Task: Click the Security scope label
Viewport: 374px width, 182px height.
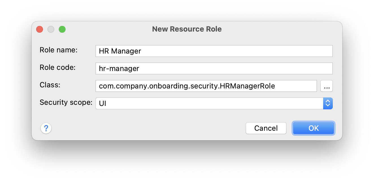Action: tap(66, 102)
